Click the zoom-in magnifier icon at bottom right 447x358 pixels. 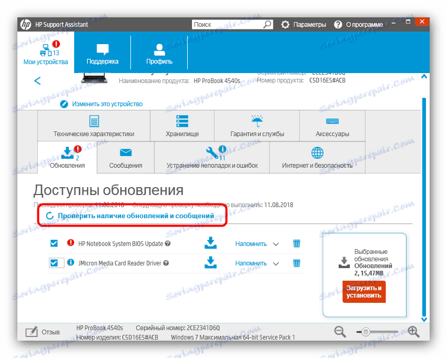point(414,331)
